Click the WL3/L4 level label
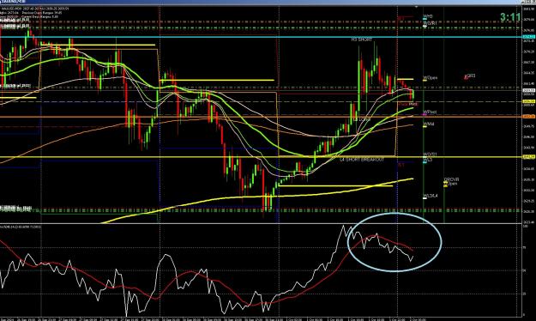536x321 pixels. coord(431,196)
